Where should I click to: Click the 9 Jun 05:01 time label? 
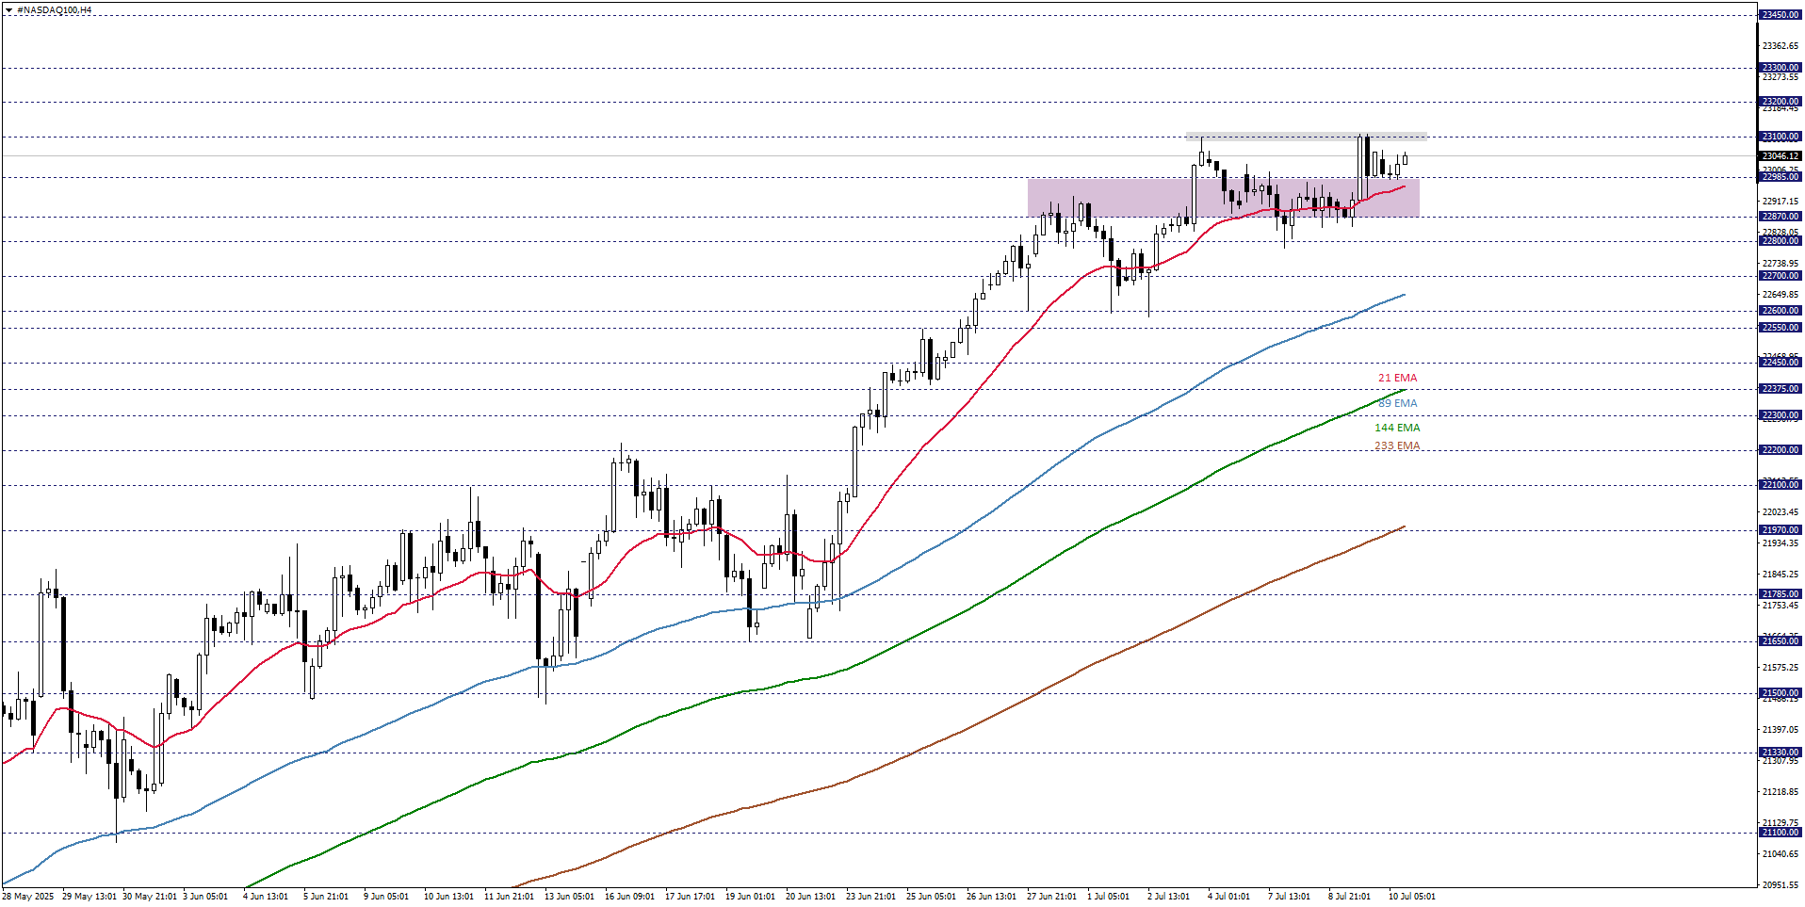[386, 897]
